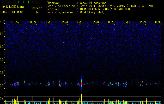Click the 'meteor' label

pyautogui.click(x=37, y=8)
